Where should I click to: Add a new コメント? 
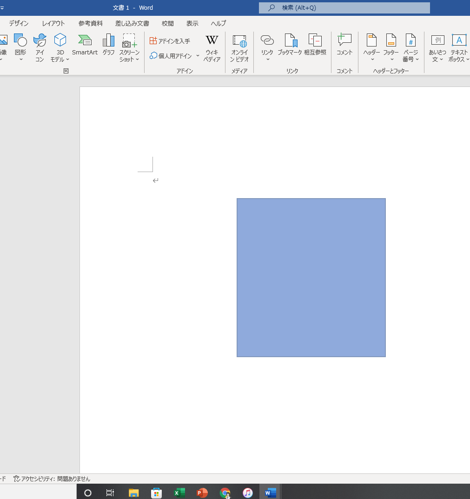[x=344, y=45]
